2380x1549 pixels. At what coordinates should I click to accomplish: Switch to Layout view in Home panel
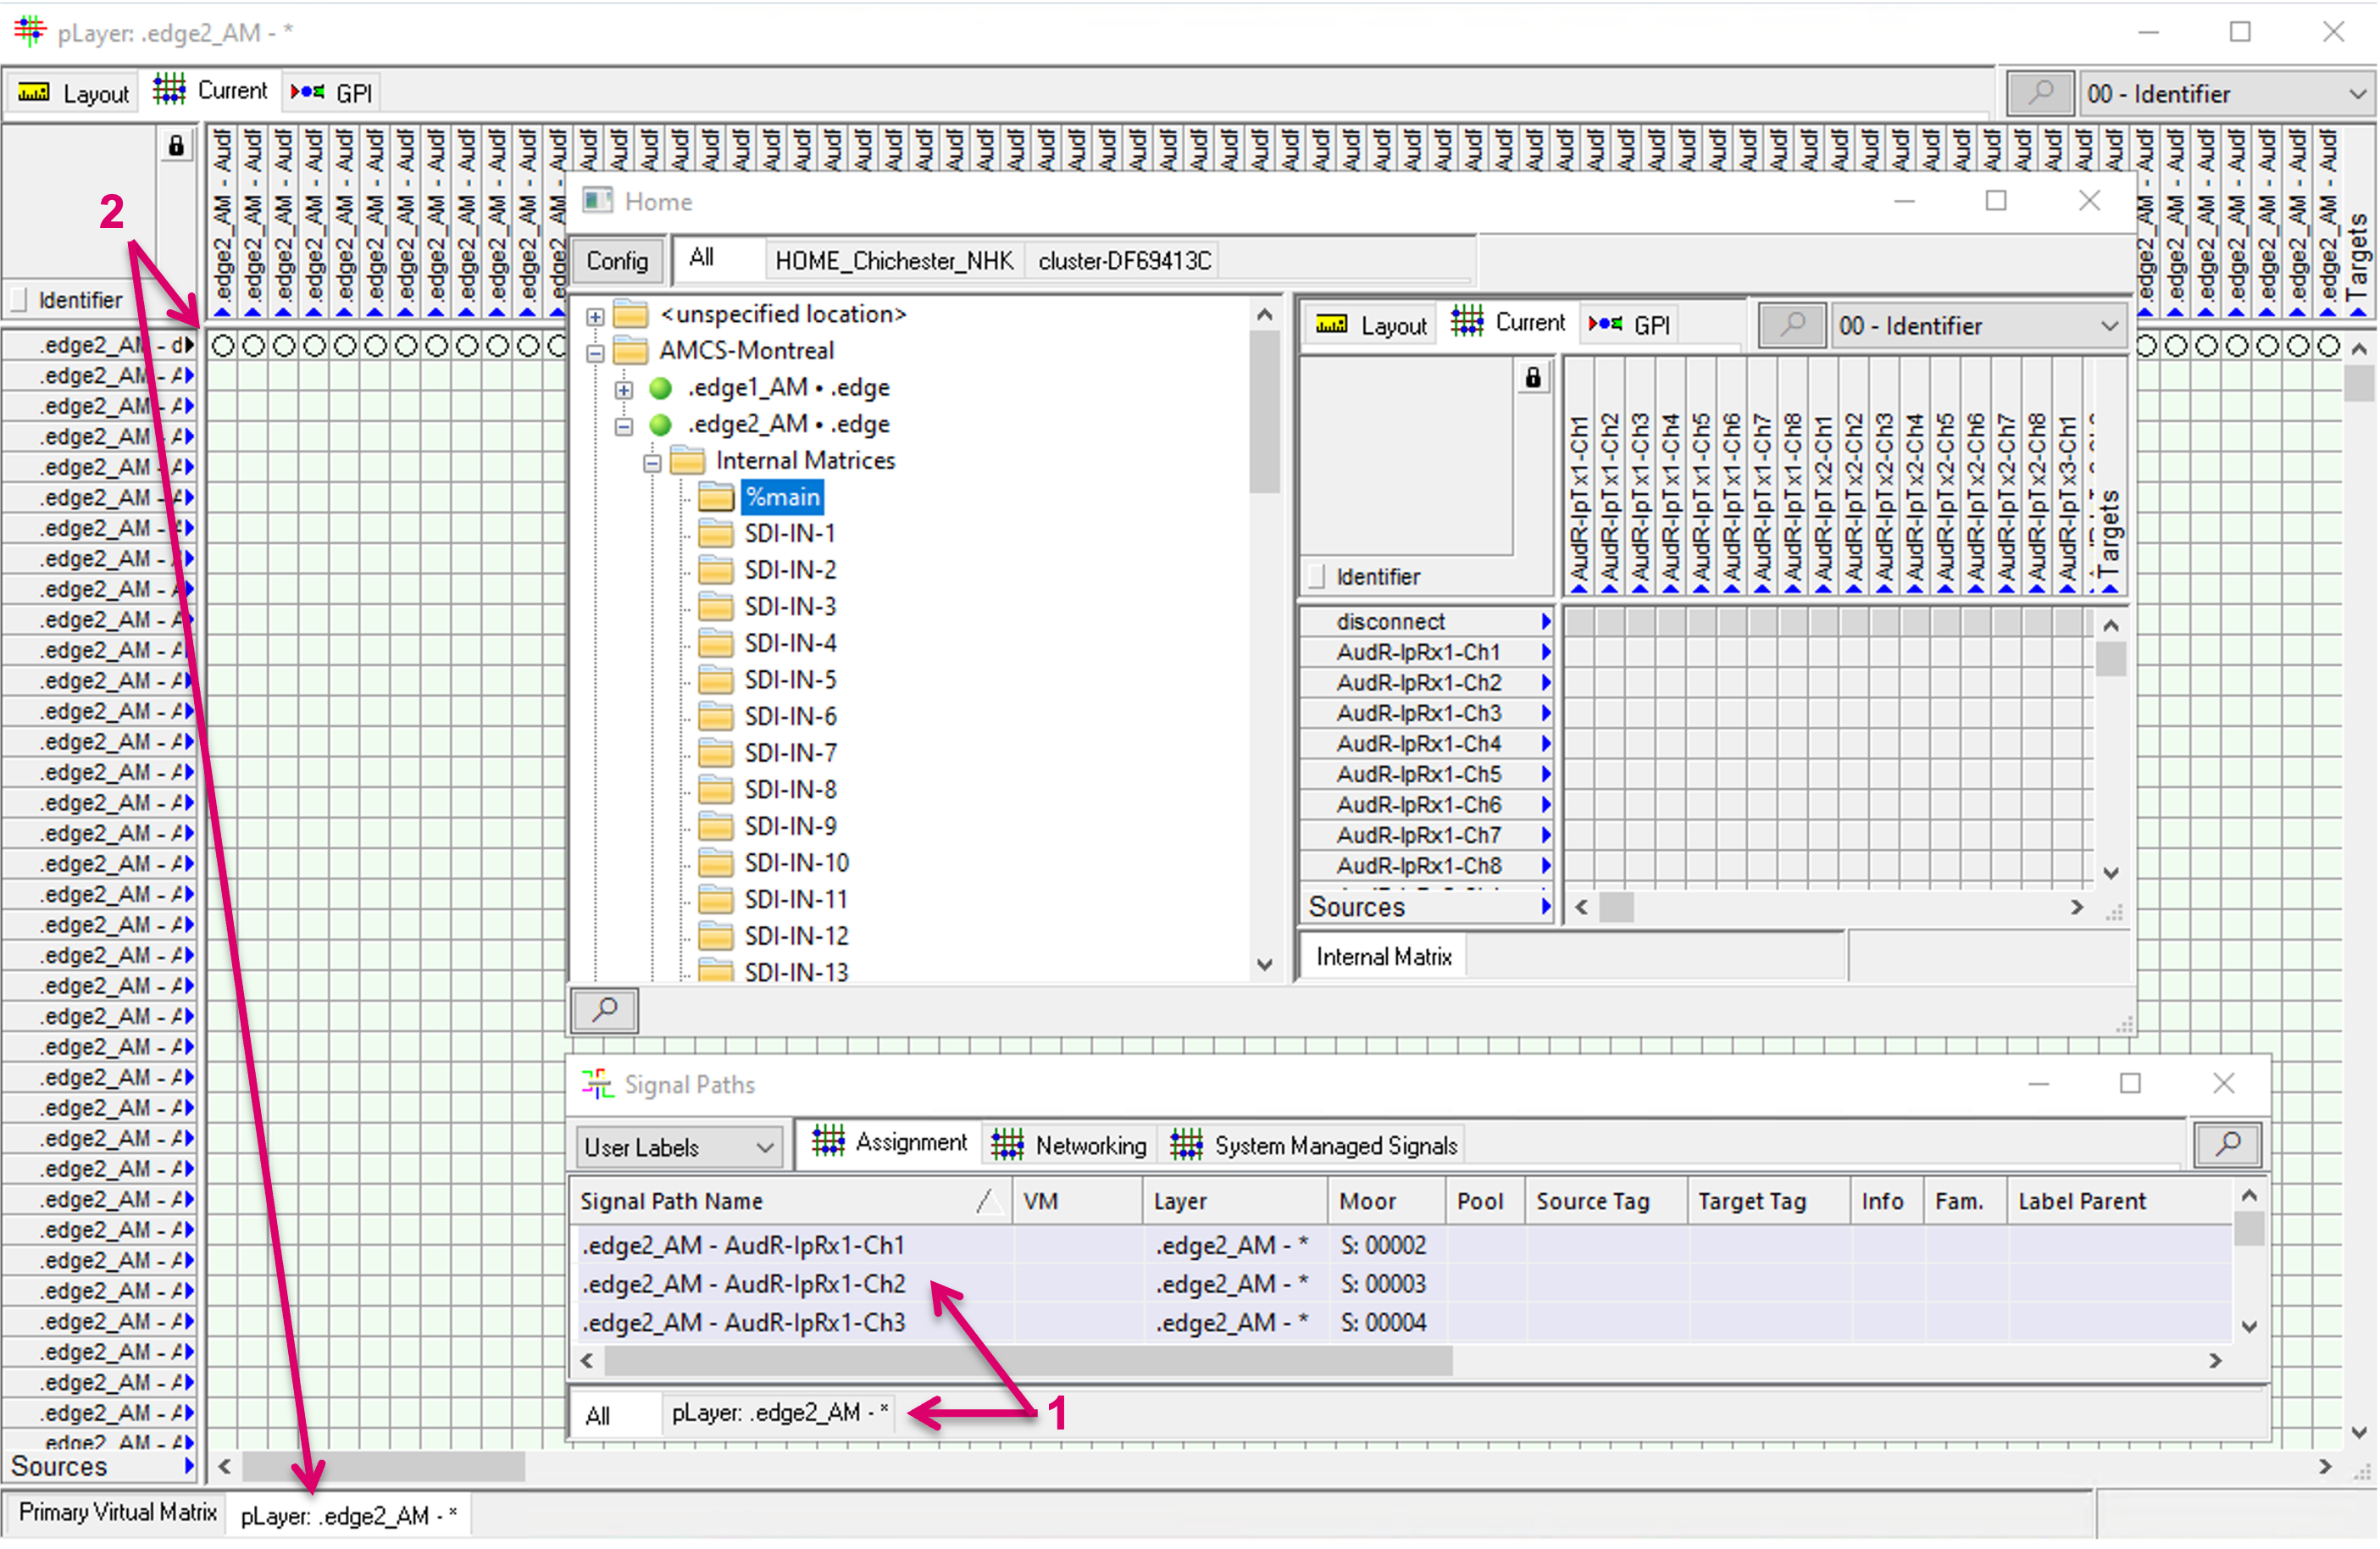[1371, 325]
